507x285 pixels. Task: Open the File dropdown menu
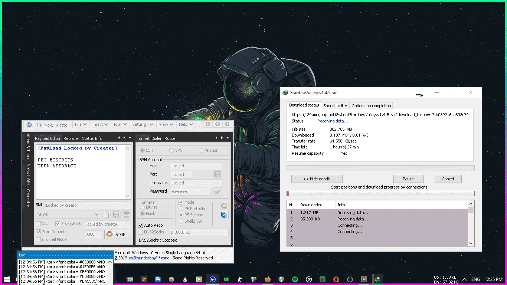pos(81,125)
